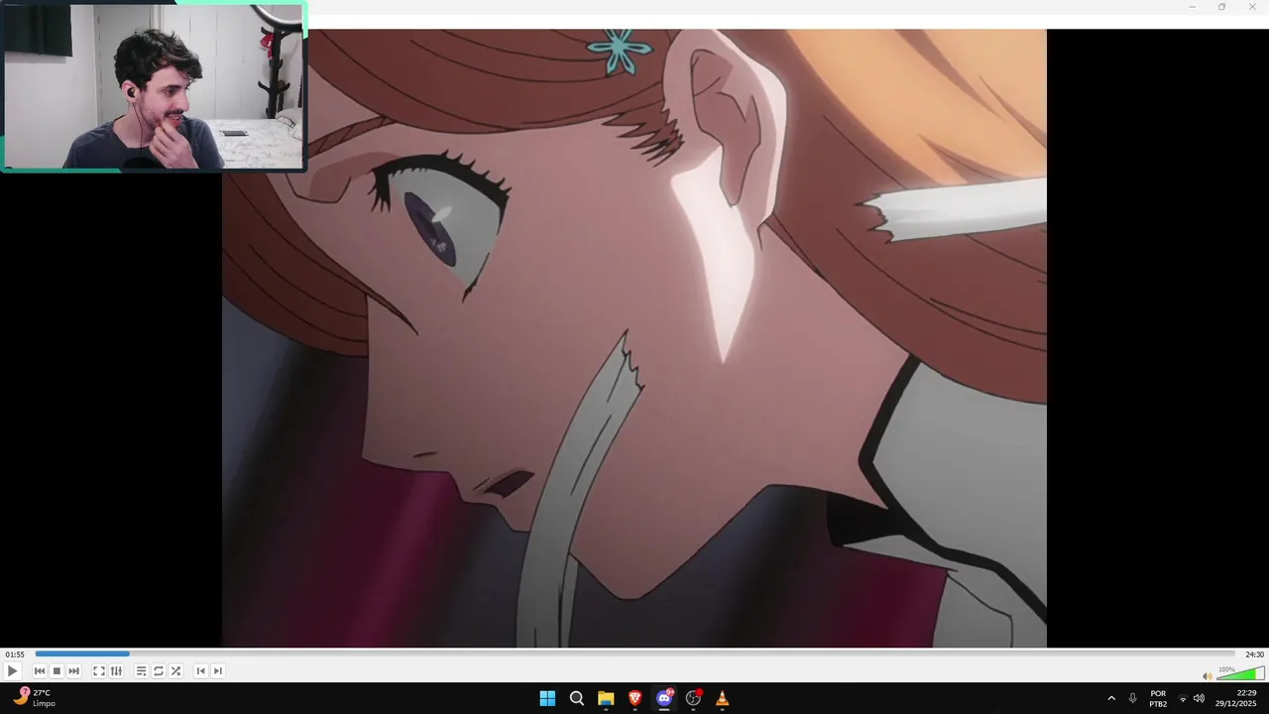Click total duration label 24:30
This screenshot has height=714, width=1269.
[x=1254, y=654]
